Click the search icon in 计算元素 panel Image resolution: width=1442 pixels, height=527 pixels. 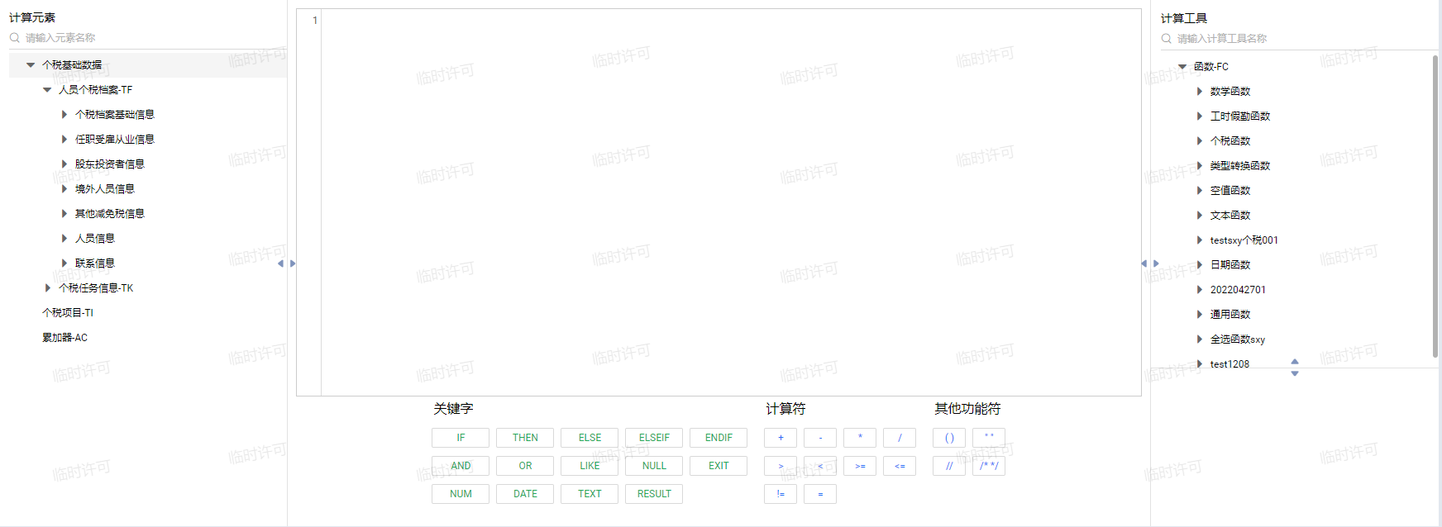pos(14,38)
